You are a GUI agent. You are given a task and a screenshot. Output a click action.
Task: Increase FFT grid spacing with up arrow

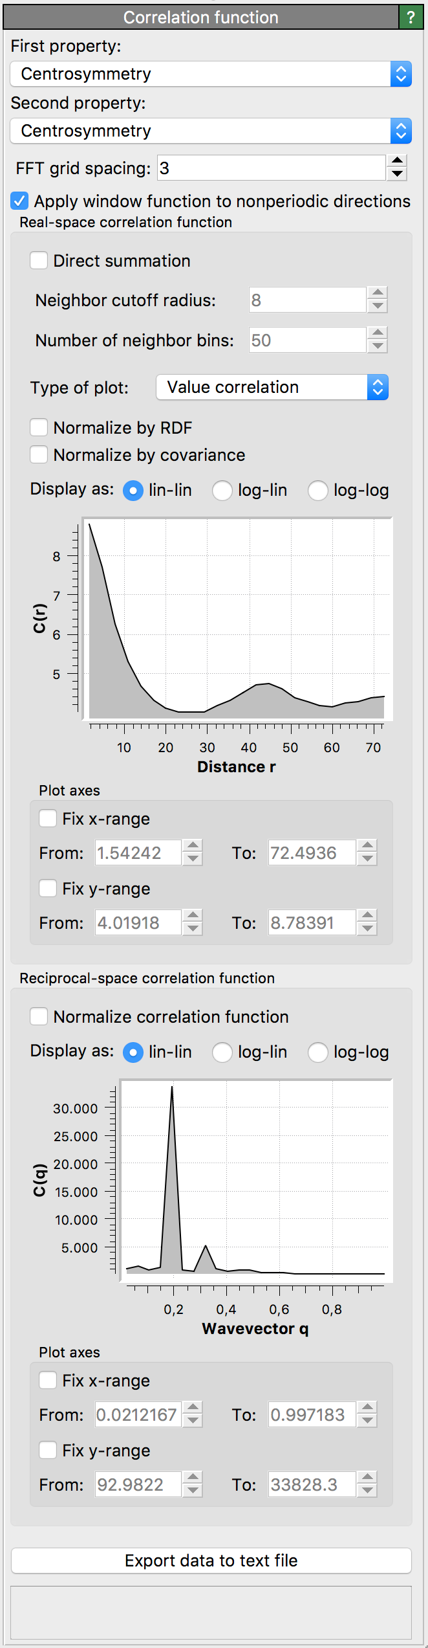pos(398,161)
